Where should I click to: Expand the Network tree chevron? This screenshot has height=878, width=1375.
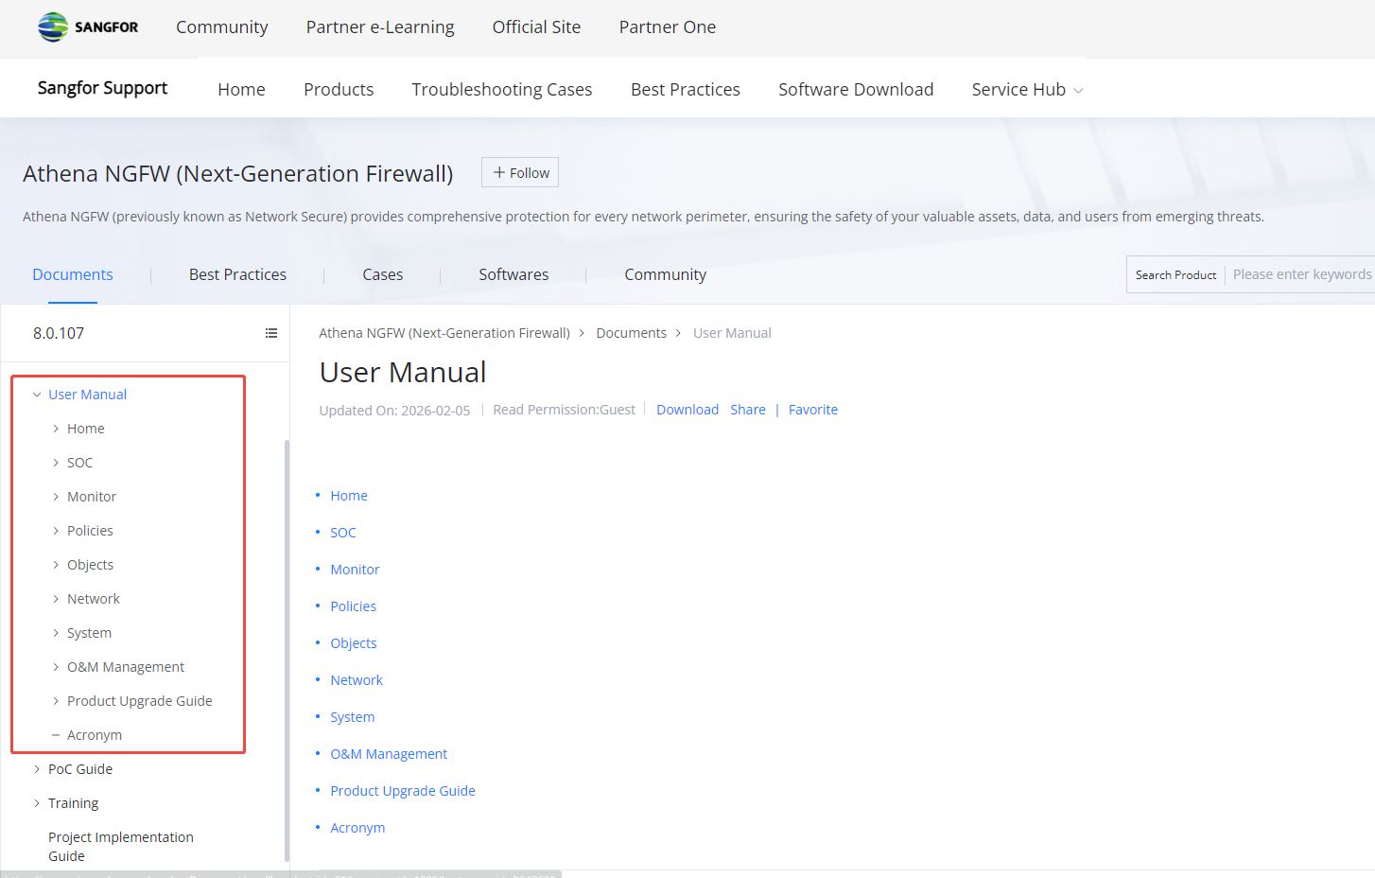click(56, 599)
